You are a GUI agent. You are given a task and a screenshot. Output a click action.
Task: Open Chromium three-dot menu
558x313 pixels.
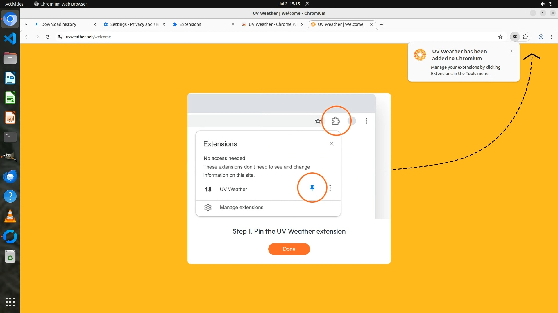click(x=551, y=37)
